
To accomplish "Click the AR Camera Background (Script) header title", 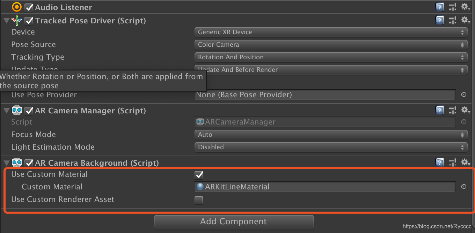I will click(x=97, y=163).
